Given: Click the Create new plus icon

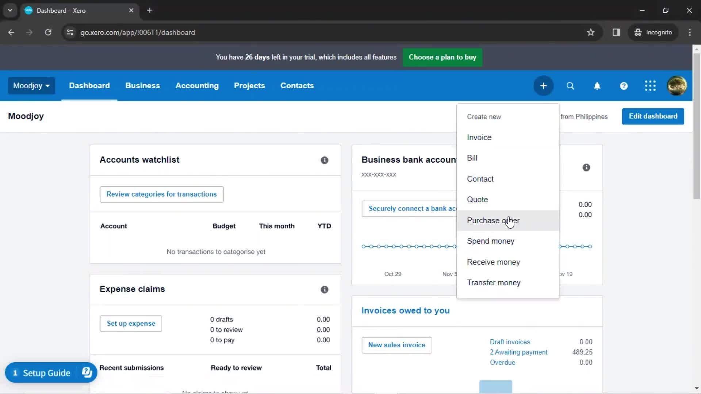Looking at the screenshot, I should pyautogui.click(x=543, y=86).
